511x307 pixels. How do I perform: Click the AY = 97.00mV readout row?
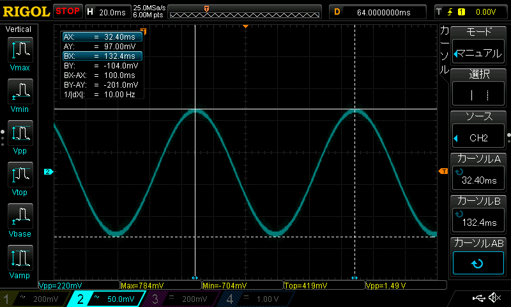[102, 46]
